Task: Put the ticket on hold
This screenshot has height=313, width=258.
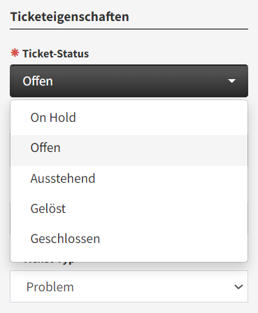Action: (x=129, y=118)
